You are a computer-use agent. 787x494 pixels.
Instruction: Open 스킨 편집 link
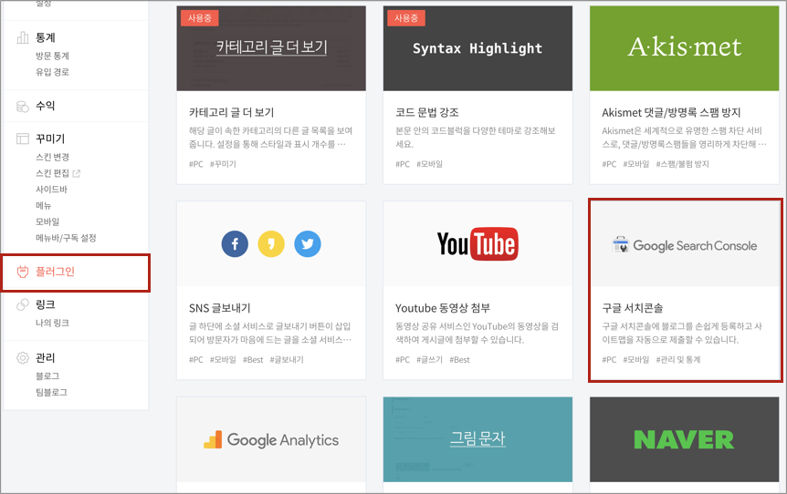click(52, 173)
